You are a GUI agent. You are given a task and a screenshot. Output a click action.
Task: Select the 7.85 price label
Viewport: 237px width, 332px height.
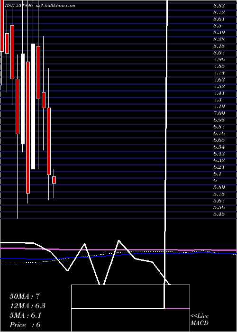click(219, 66)
